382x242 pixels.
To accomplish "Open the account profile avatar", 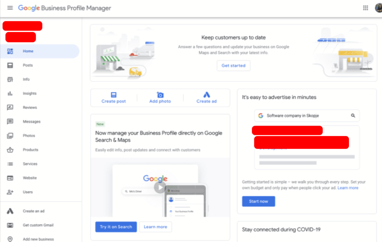I will (378, 7).
